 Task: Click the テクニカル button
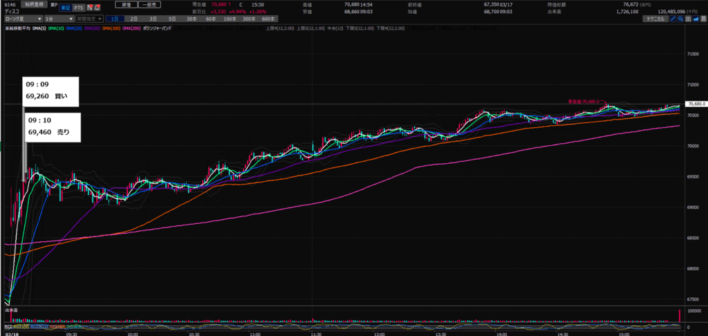point(653,19)
